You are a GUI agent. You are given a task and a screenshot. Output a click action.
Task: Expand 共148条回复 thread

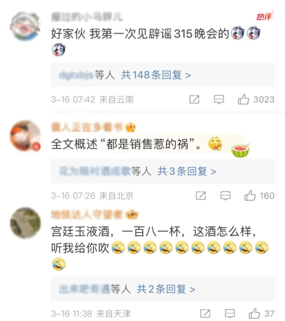pyautogui.click(x=156, y=75)
